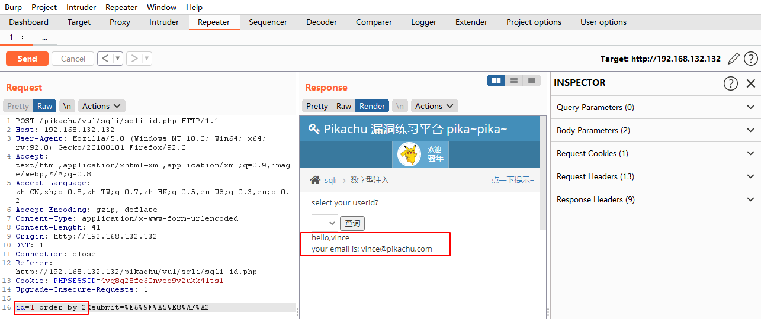Click the Cancel button

click(73, 59)
